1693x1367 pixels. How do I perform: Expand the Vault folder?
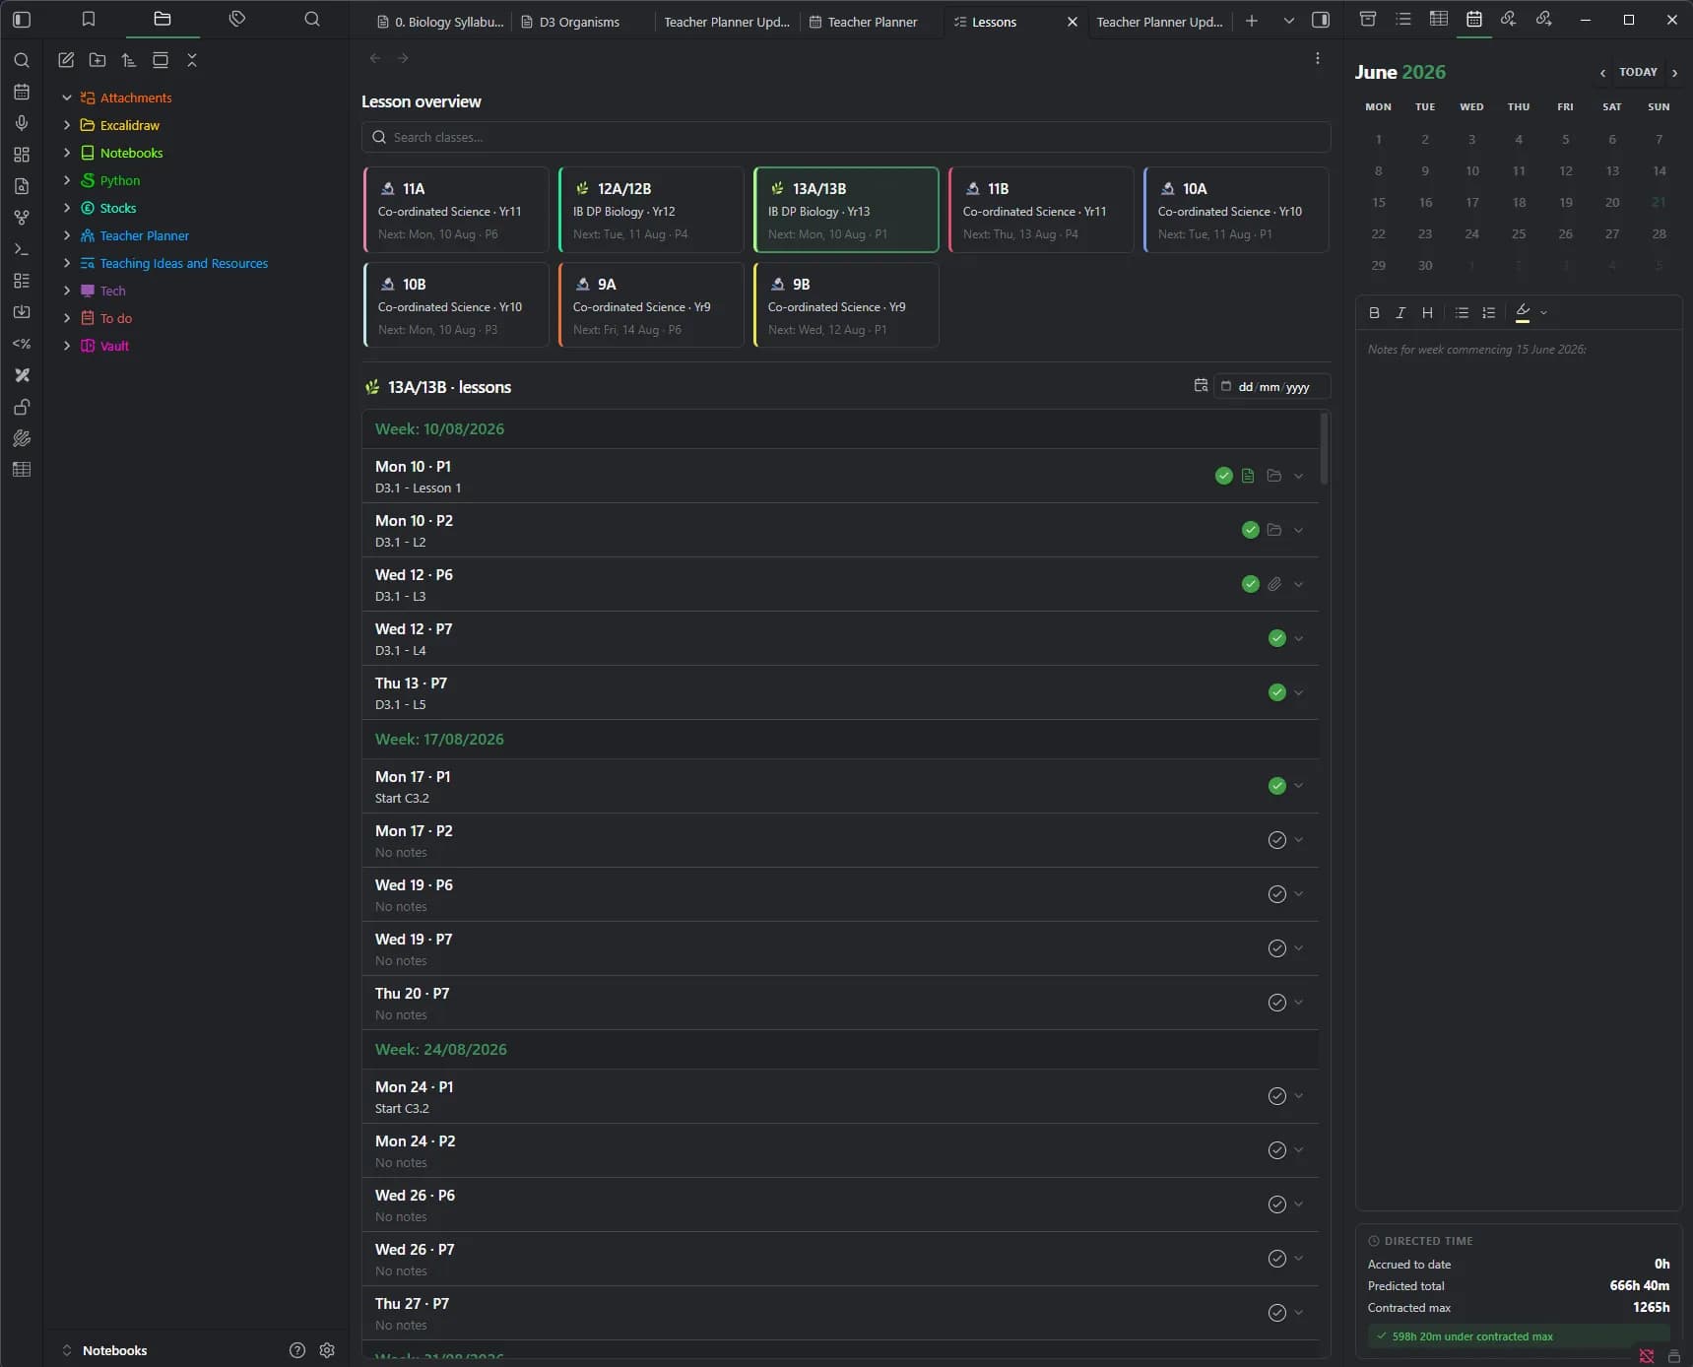click(67, 346)
